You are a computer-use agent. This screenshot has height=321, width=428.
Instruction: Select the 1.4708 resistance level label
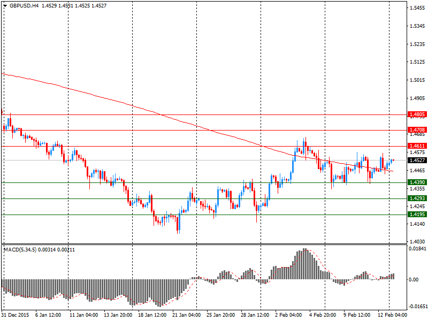click(417, 129)
